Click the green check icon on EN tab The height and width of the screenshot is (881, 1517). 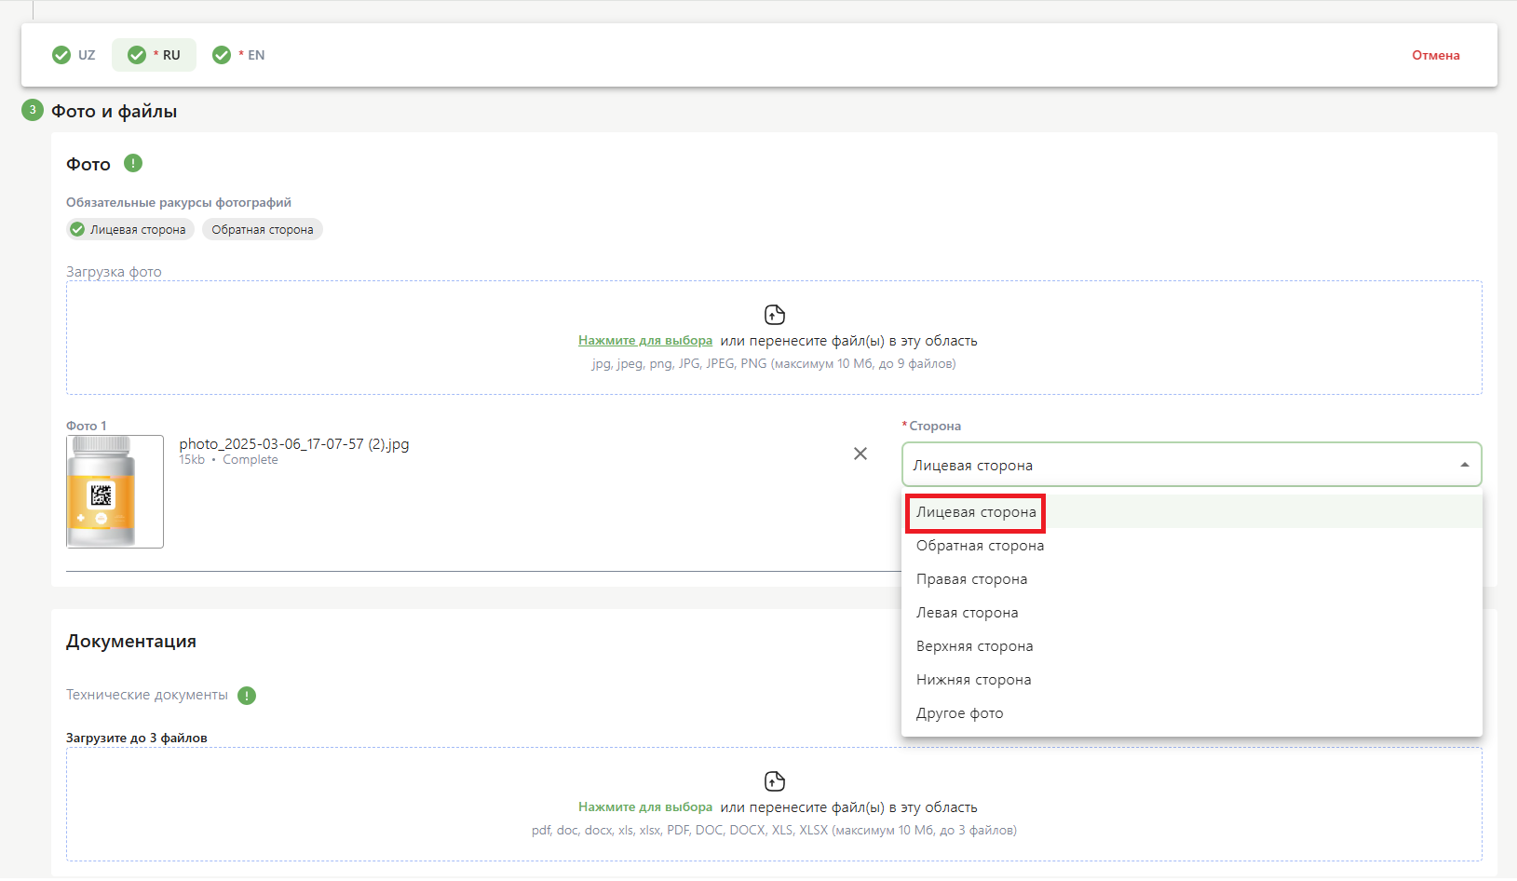pyautogui.click(x=222, y=55)
